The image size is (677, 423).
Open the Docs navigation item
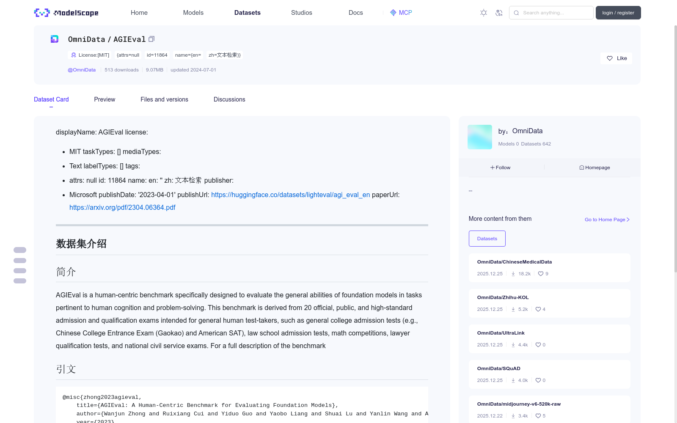pos(356,13)
